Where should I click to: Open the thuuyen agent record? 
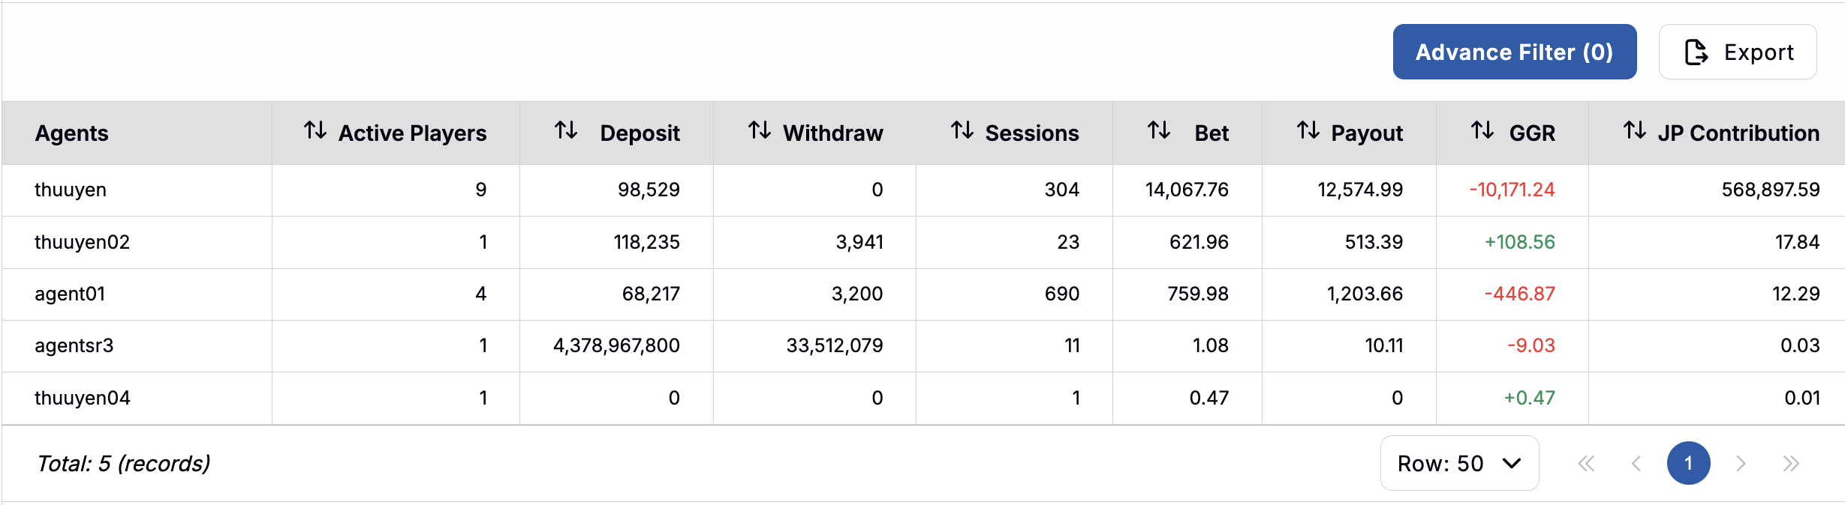(x=71, y=190)
